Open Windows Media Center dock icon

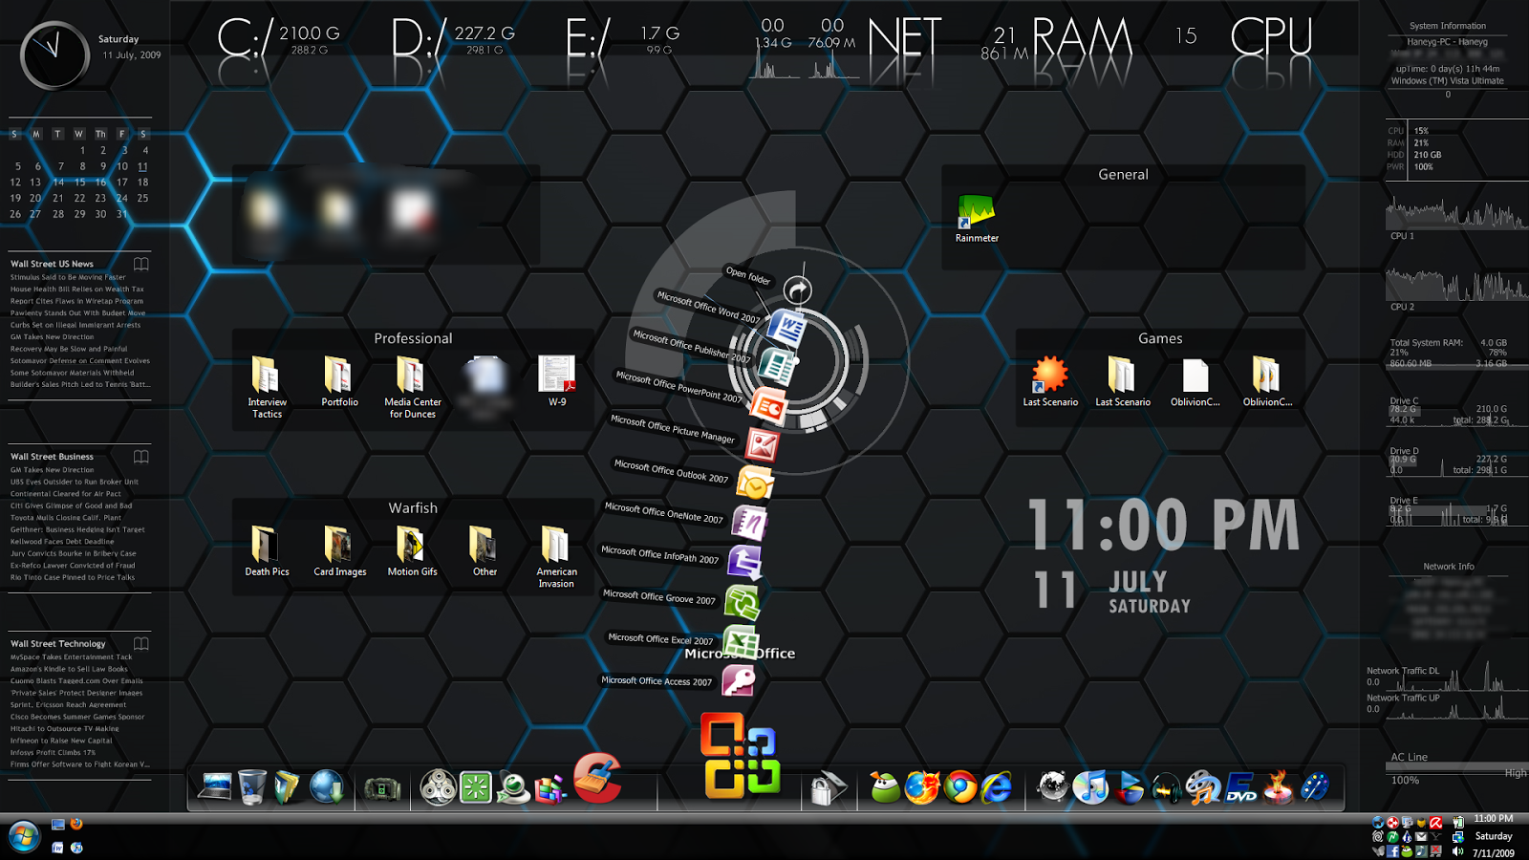[1130, 787]
